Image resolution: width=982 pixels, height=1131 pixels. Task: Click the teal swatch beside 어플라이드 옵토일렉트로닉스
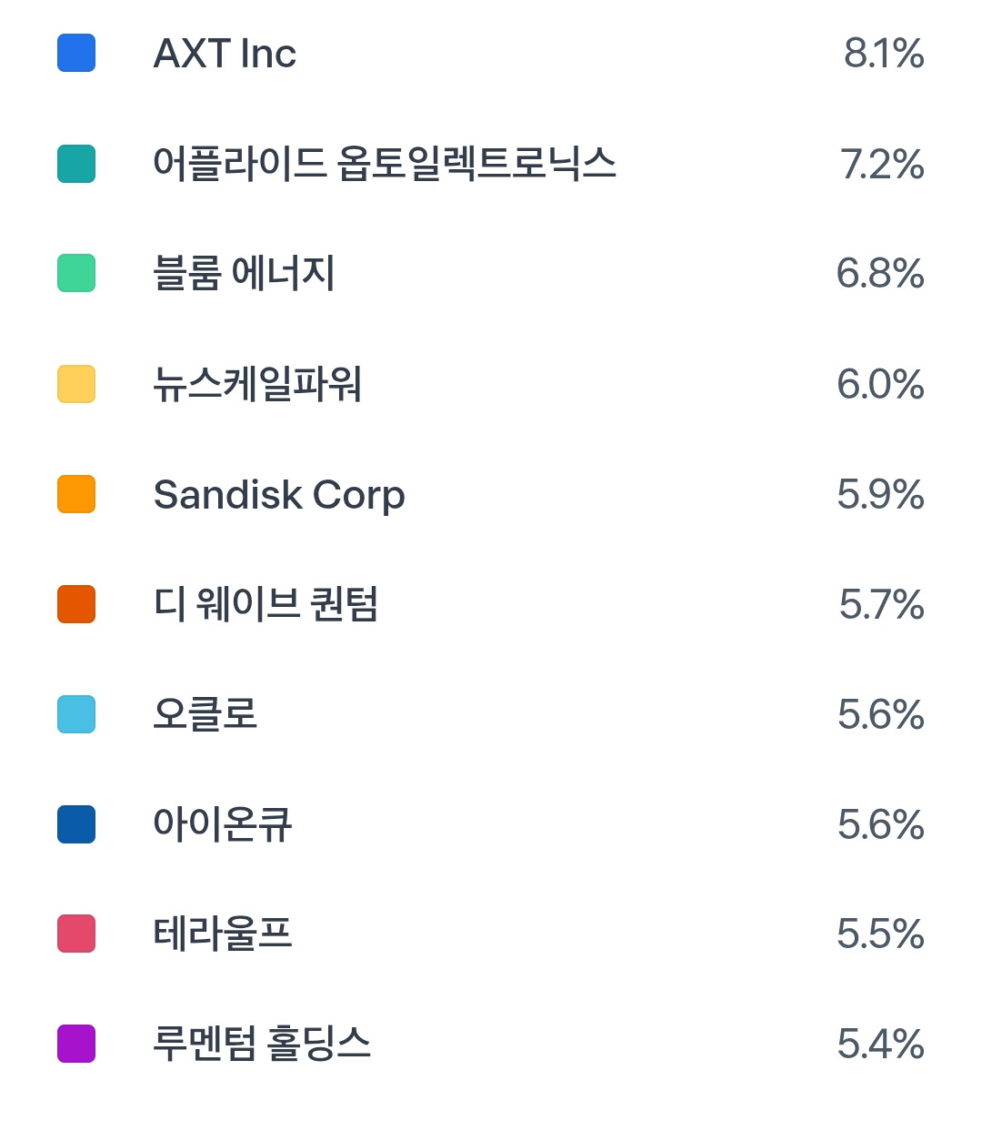(76, 164)
